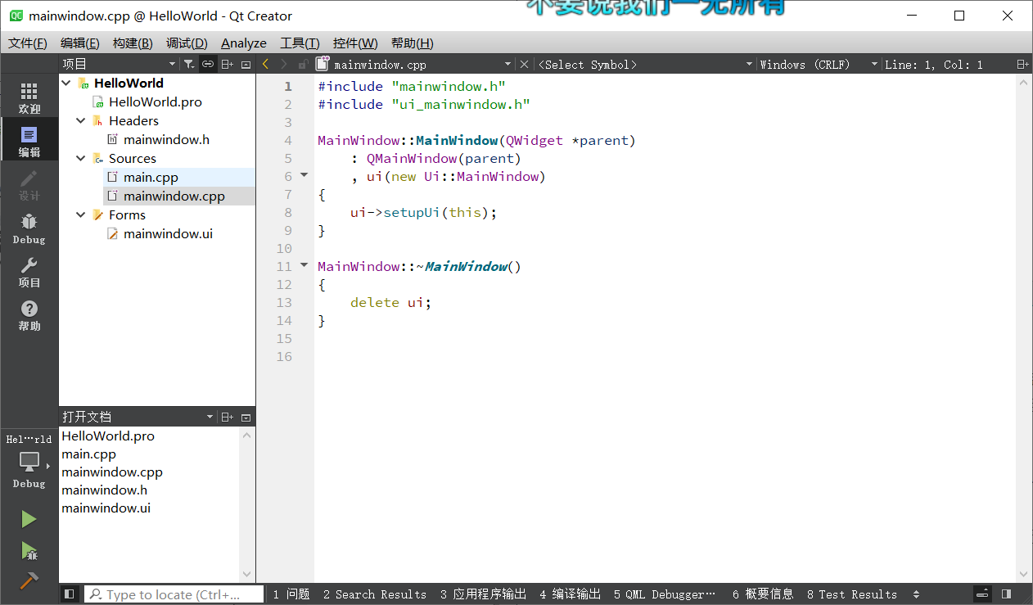The image size is (1033, 605).
Task: Toggle the left sidebar visibility
Action: [x=70, y=594]
